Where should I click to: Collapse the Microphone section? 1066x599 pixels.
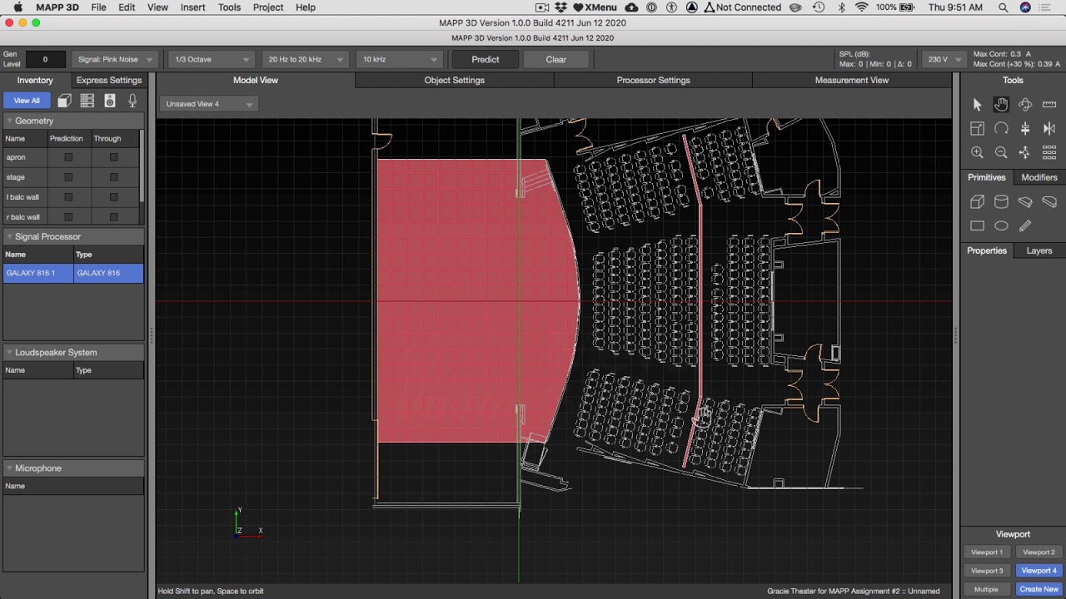(9, 468)
